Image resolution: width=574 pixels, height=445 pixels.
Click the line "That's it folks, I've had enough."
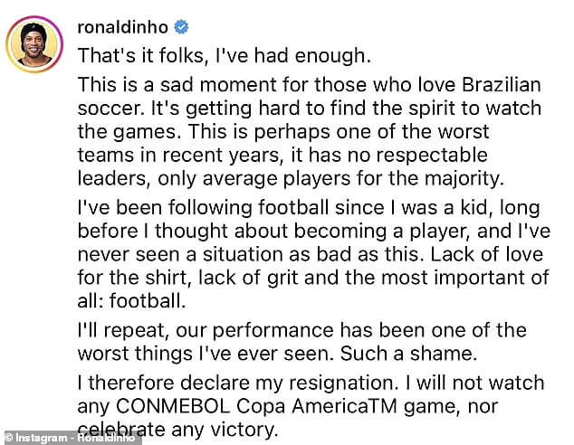(225, 56)
